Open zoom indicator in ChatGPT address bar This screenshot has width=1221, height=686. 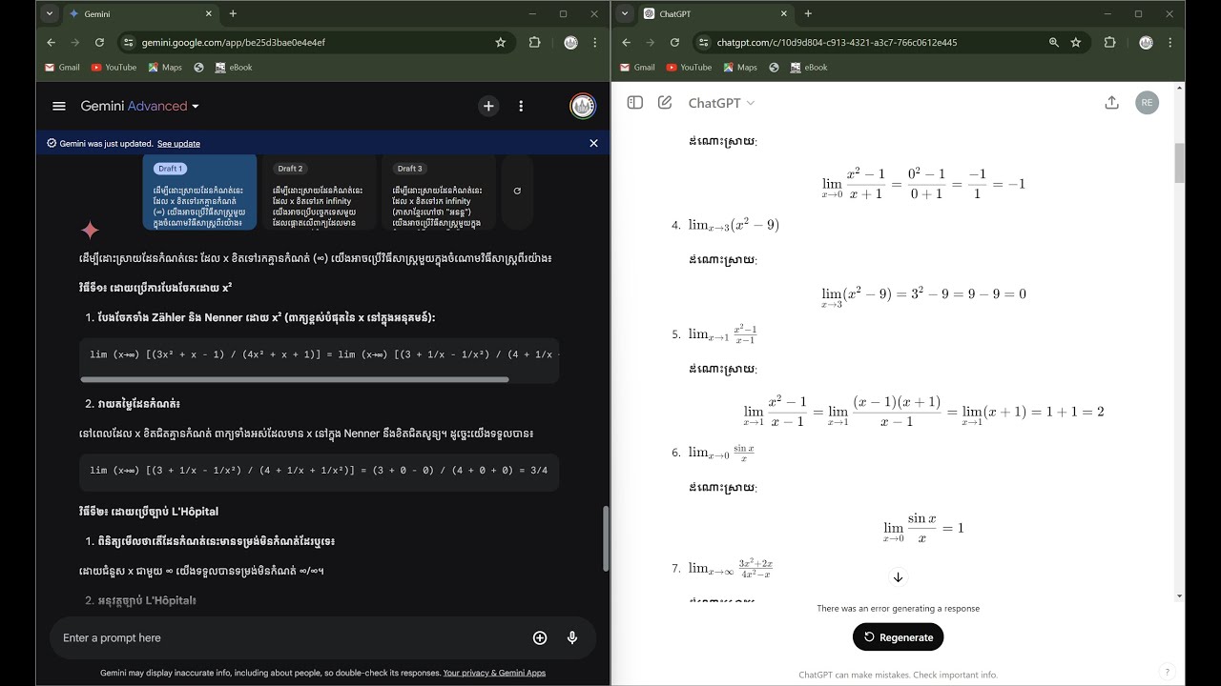pyautogui.click(x=1053, y=43)
